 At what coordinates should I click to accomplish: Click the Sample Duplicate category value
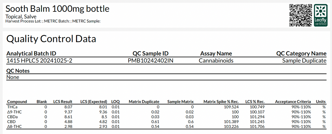point(304,61)
